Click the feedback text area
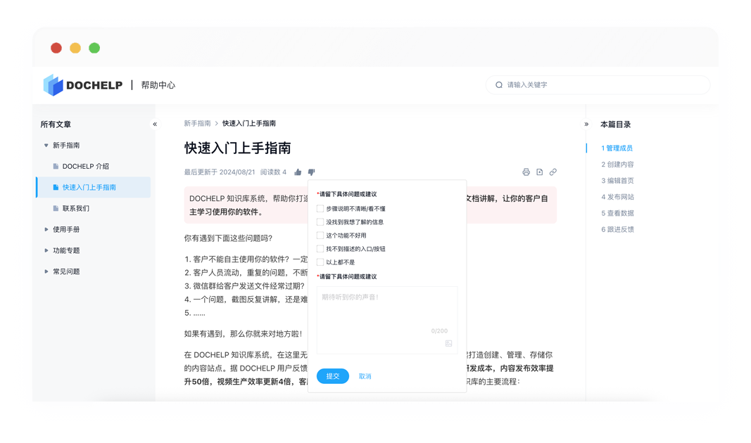Viewport: 751px width, 443px height. [386, 313]
